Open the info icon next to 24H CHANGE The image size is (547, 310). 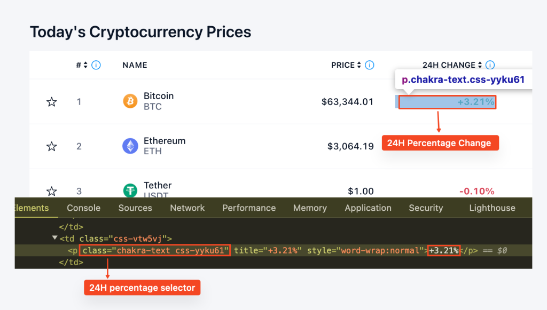click(x=490, y=65)
